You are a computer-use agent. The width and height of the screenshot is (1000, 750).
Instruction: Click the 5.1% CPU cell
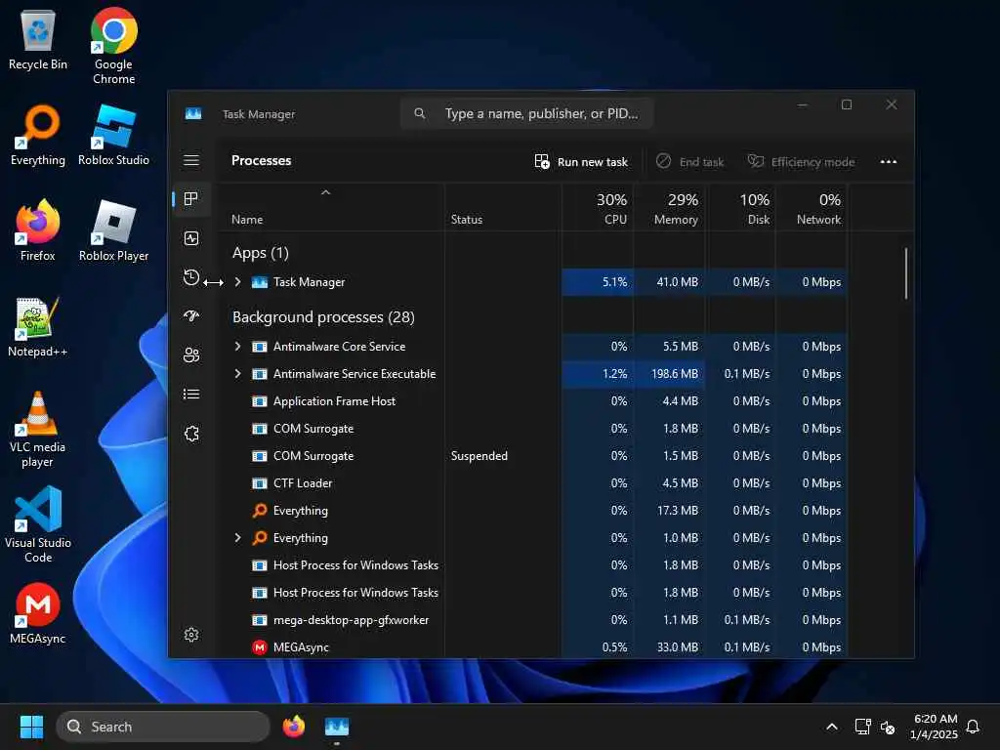[x=599, y=282]
